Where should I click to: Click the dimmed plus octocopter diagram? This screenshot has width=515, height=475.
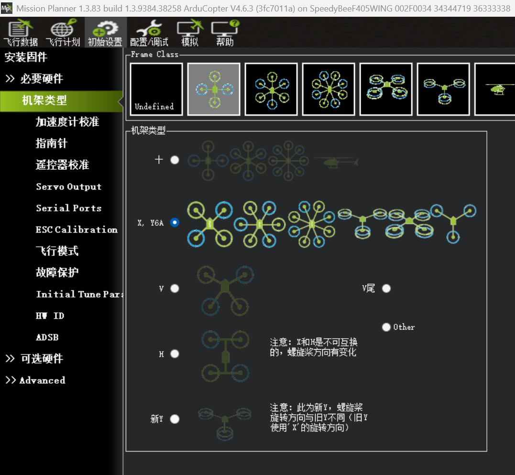click(x=288, y=161)
